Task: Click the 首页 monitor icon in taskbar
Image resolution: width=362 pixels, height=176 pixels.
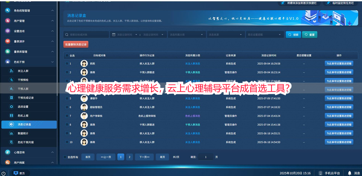Action: 16,173
